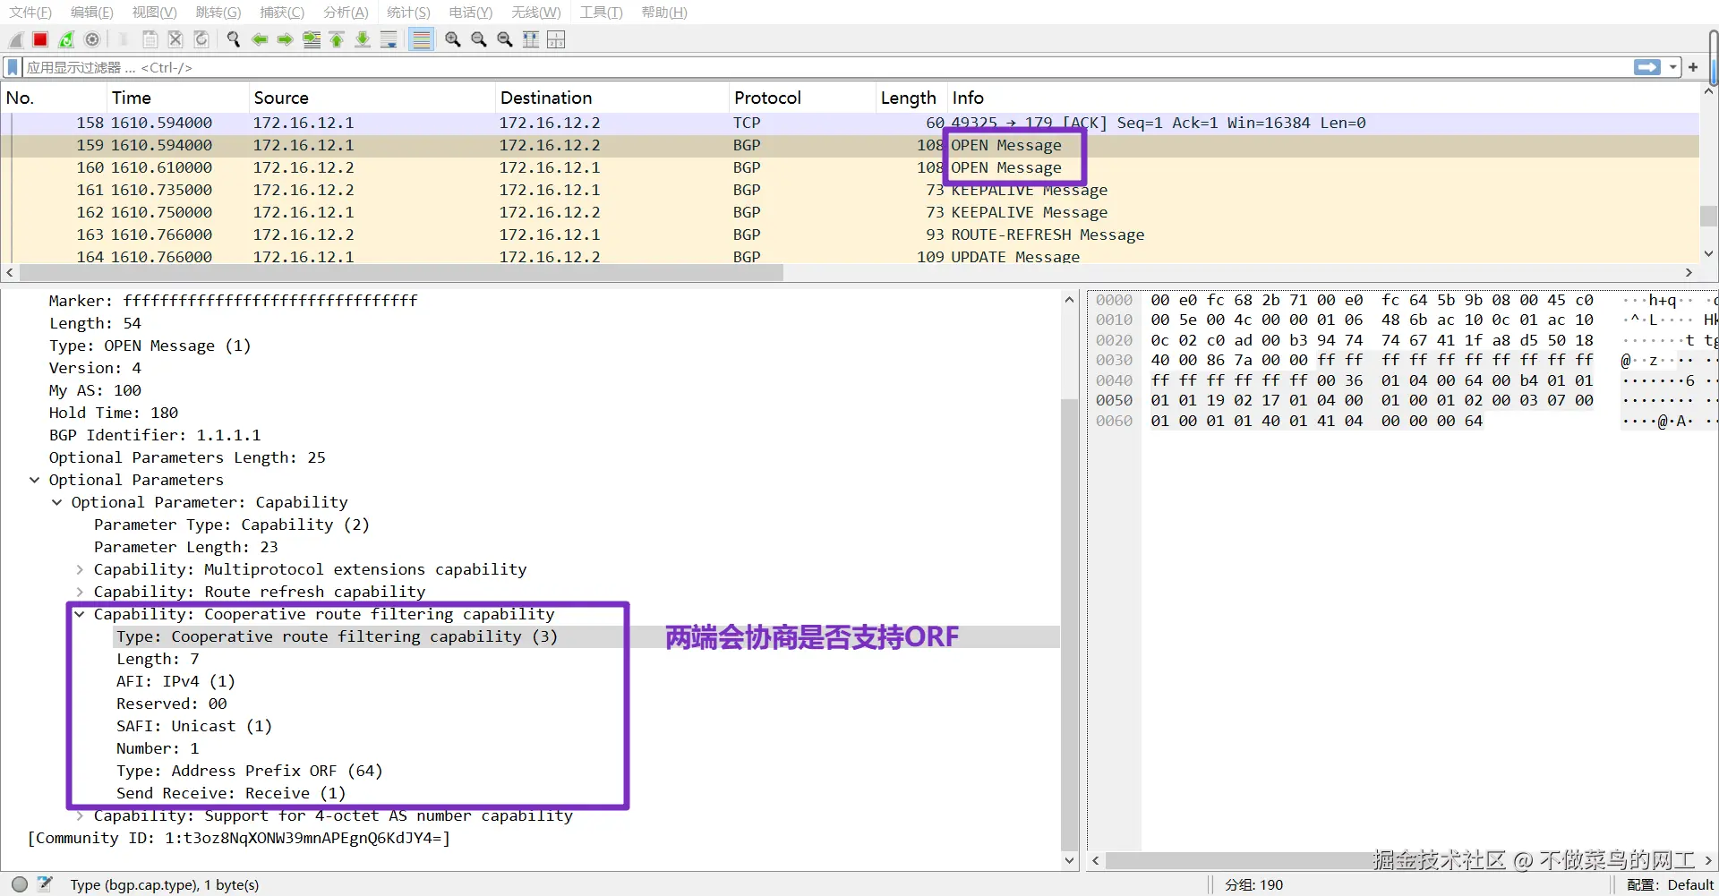Jump to the last packet
The height and width of the screenshot is (896, 1719).
pyautogui.click(x=363, y=39)
